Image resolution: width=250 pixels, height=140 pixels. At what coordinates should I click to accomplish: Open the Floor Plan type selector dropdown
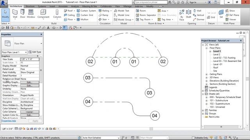(x=41, y=44)
